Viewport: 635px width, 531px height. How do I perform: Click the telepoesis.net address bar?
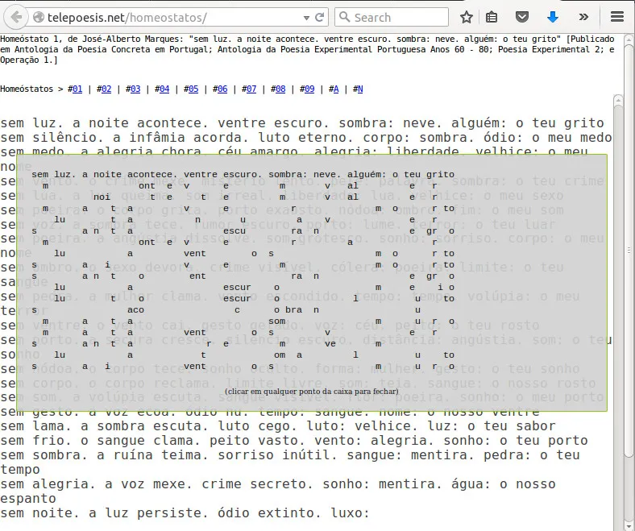pos(169,17)
